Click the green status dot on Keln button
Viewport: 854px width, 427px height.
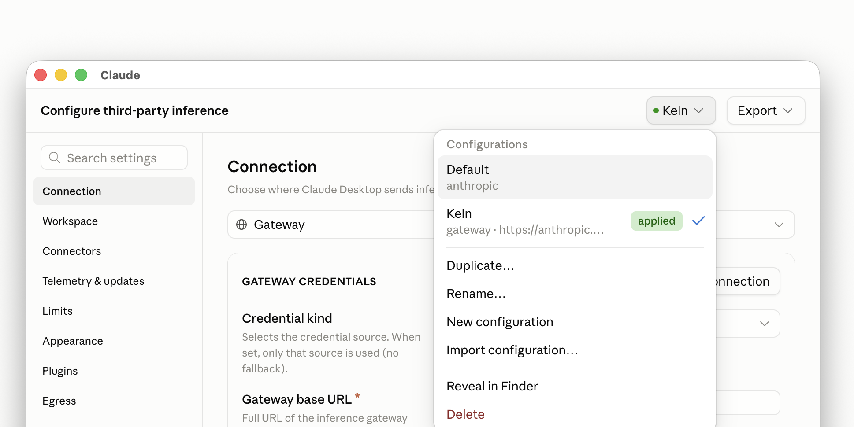pos(656,110)
